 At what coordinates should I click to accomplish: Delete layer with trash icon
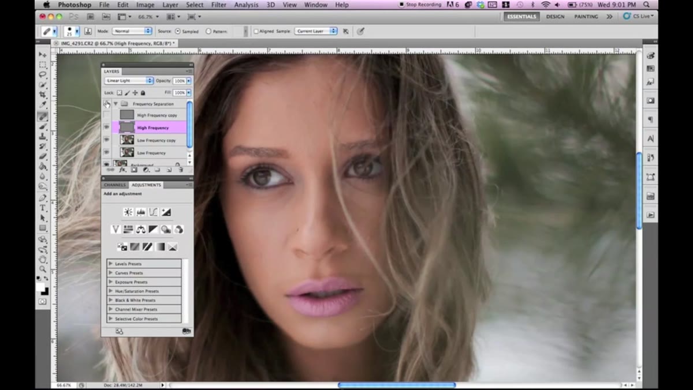[x=180, y=170]
